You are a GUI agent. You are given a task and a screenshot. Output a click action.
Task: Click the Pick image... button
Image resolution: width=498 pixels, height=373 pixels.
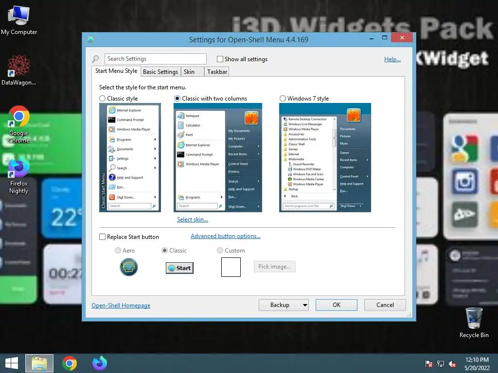274,267
